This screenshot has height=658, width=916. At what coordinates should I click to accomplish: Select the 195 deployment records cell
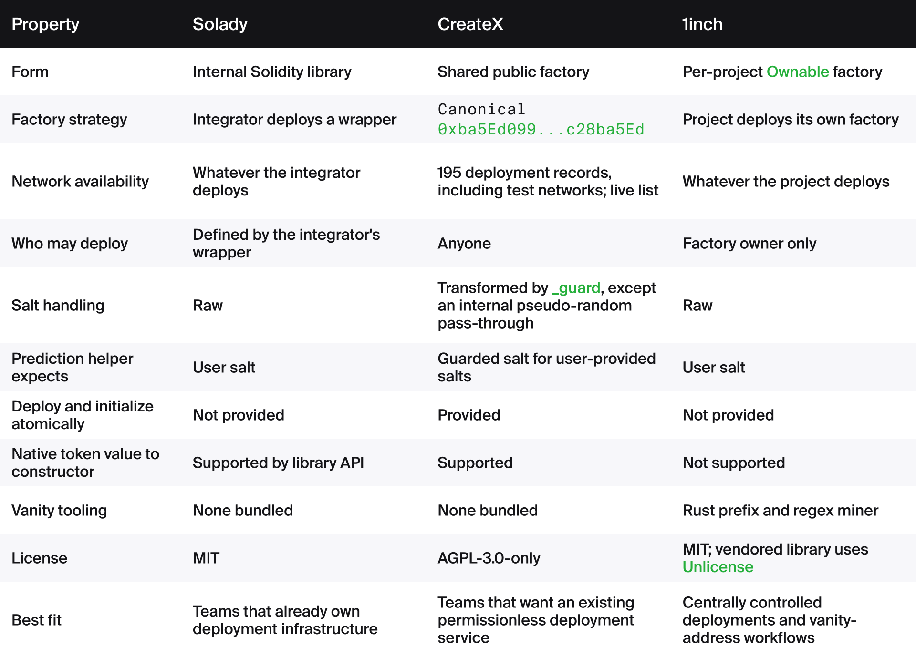point(548,181)
